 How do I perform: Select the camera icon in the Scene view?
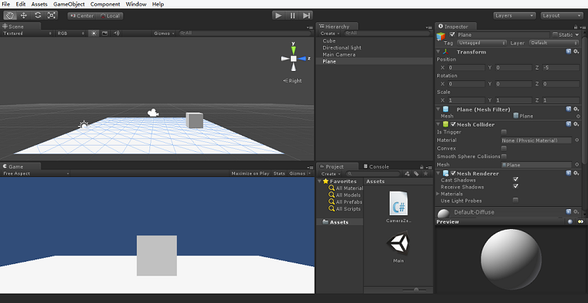(x=152, y=112)
